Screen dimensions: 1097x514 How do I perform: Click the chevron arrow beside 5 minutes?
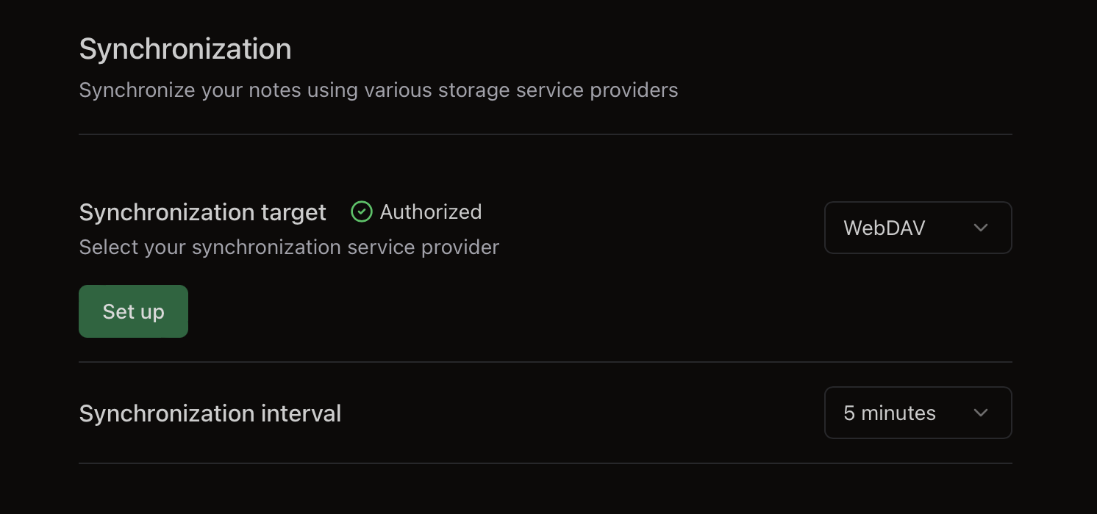tap(980, 413)
